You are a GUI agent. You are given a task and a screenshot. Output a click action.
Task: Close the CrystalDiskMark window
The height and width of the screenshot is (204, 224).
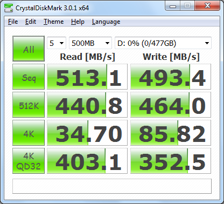[207, 6]
